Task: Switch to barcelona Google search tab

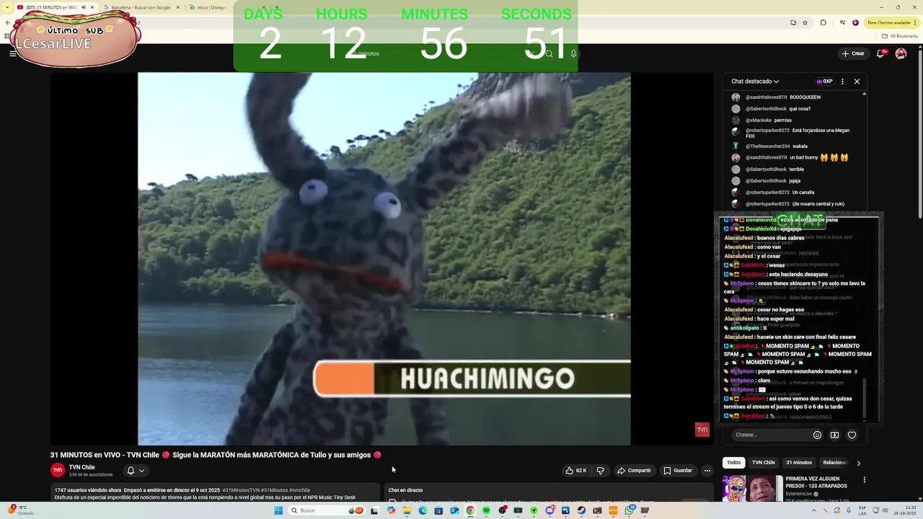Action: [141, 7]
